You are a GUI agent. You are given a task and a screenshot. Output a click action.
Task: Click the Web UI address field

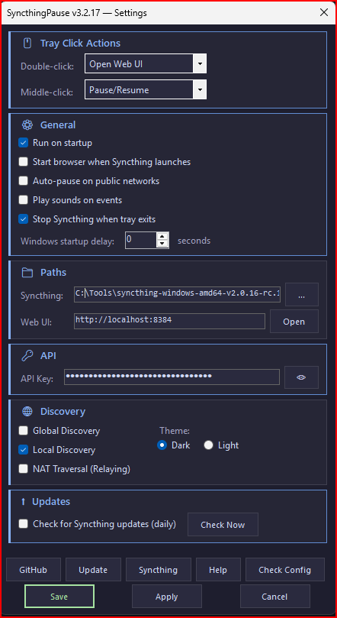(x=169, y=321)
